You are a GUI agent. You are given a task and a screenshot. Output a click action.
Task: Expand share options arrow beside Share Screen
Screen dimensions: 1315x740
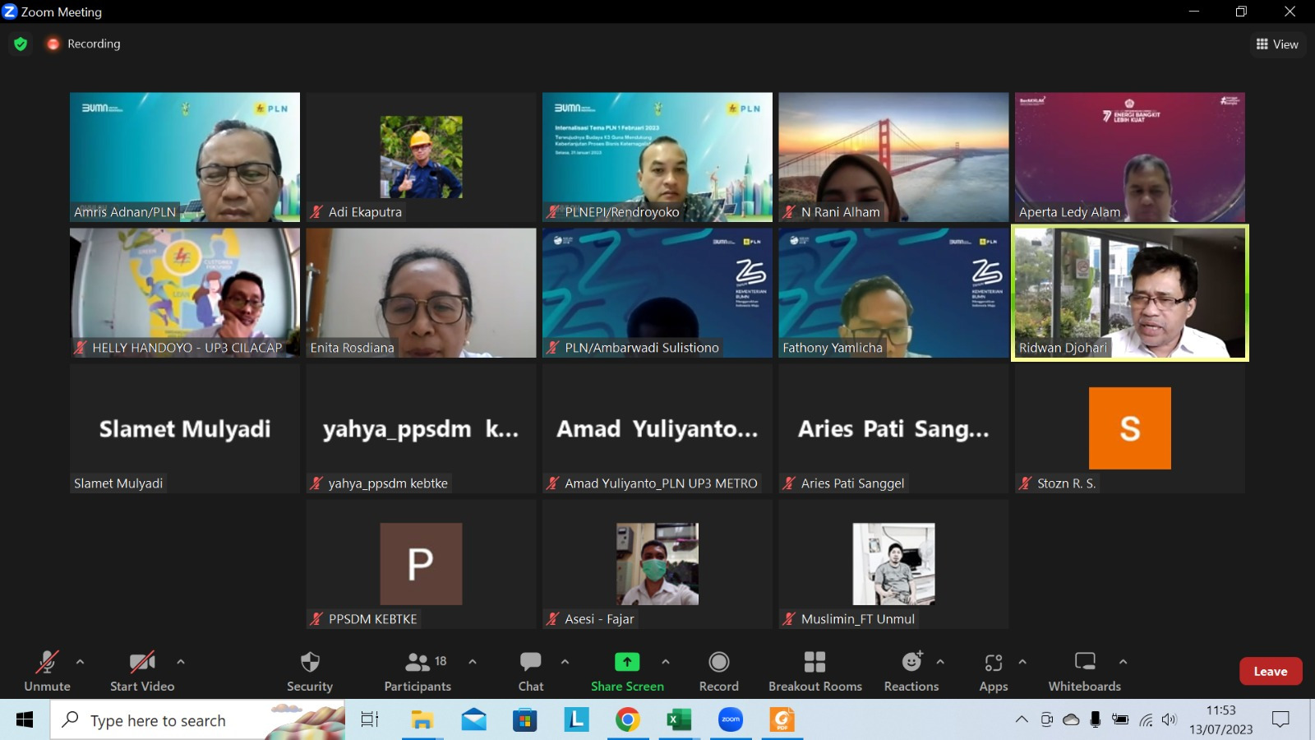click(x=666, y=661)
